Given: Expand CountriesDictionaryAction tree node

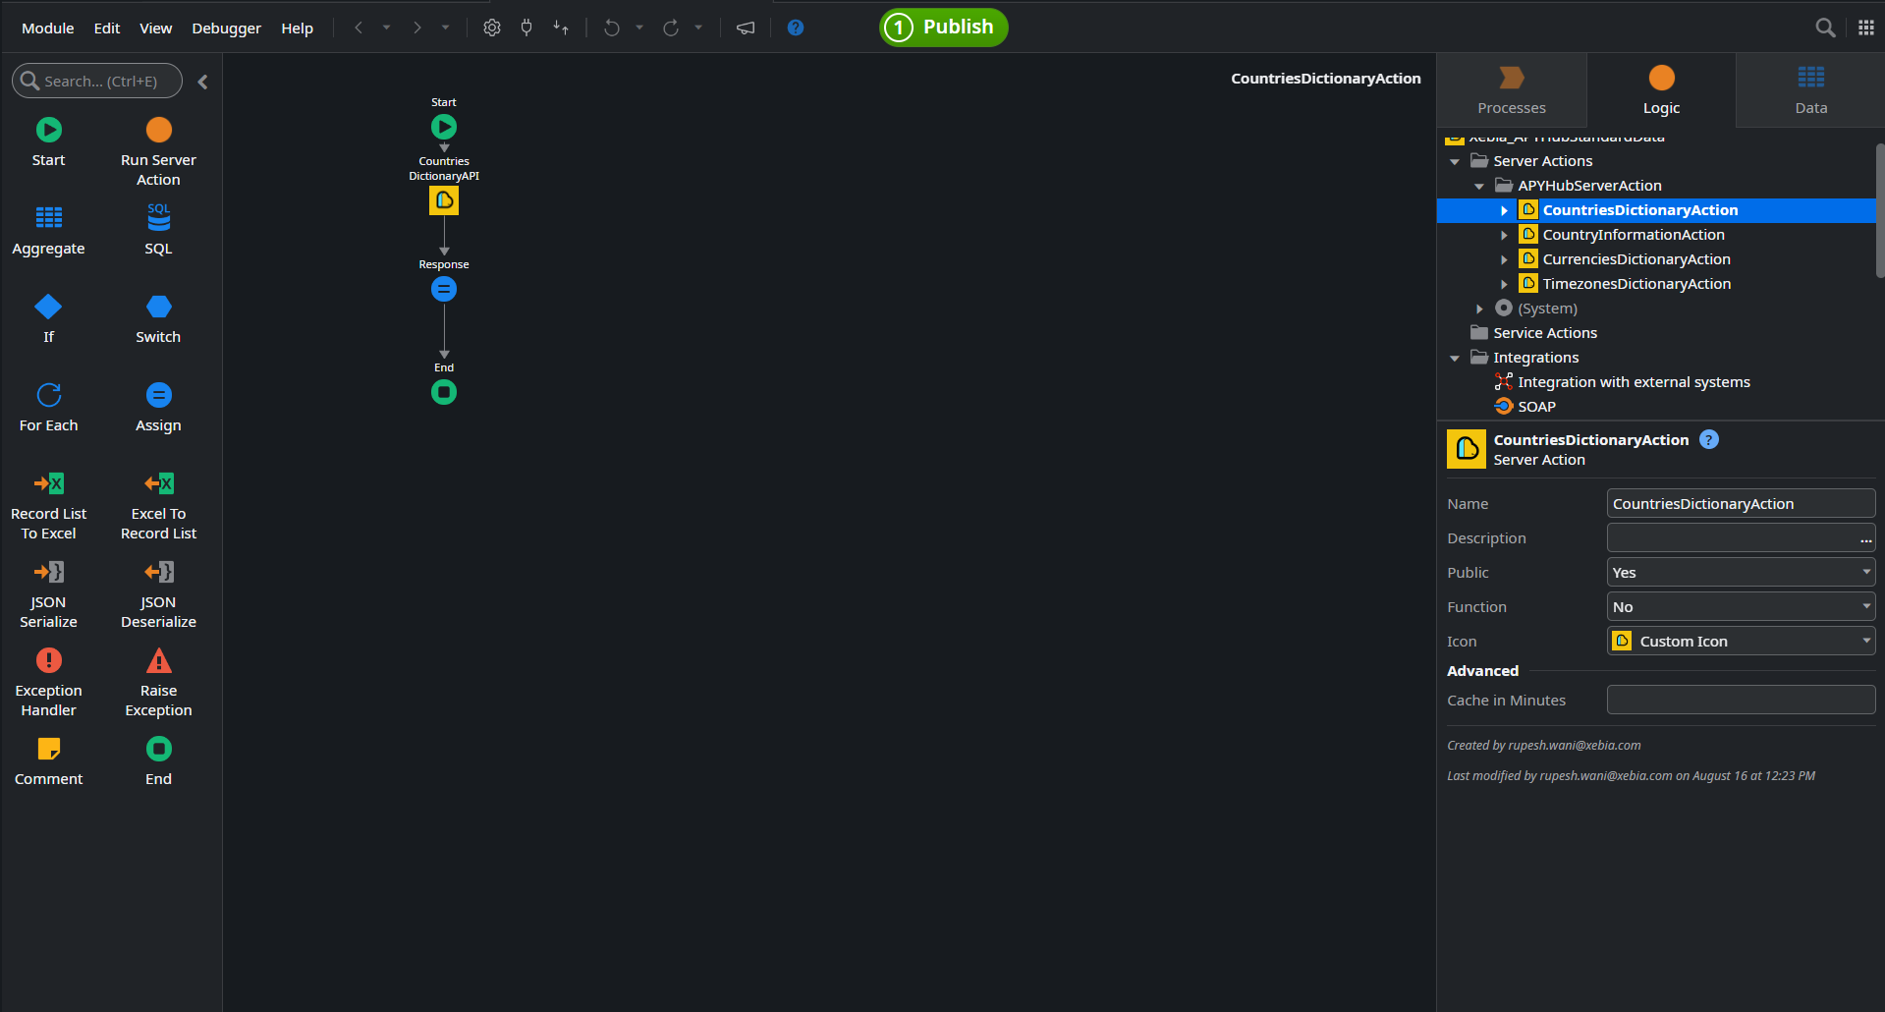Looking at the screenshot, I should [x=1504, y=210].
